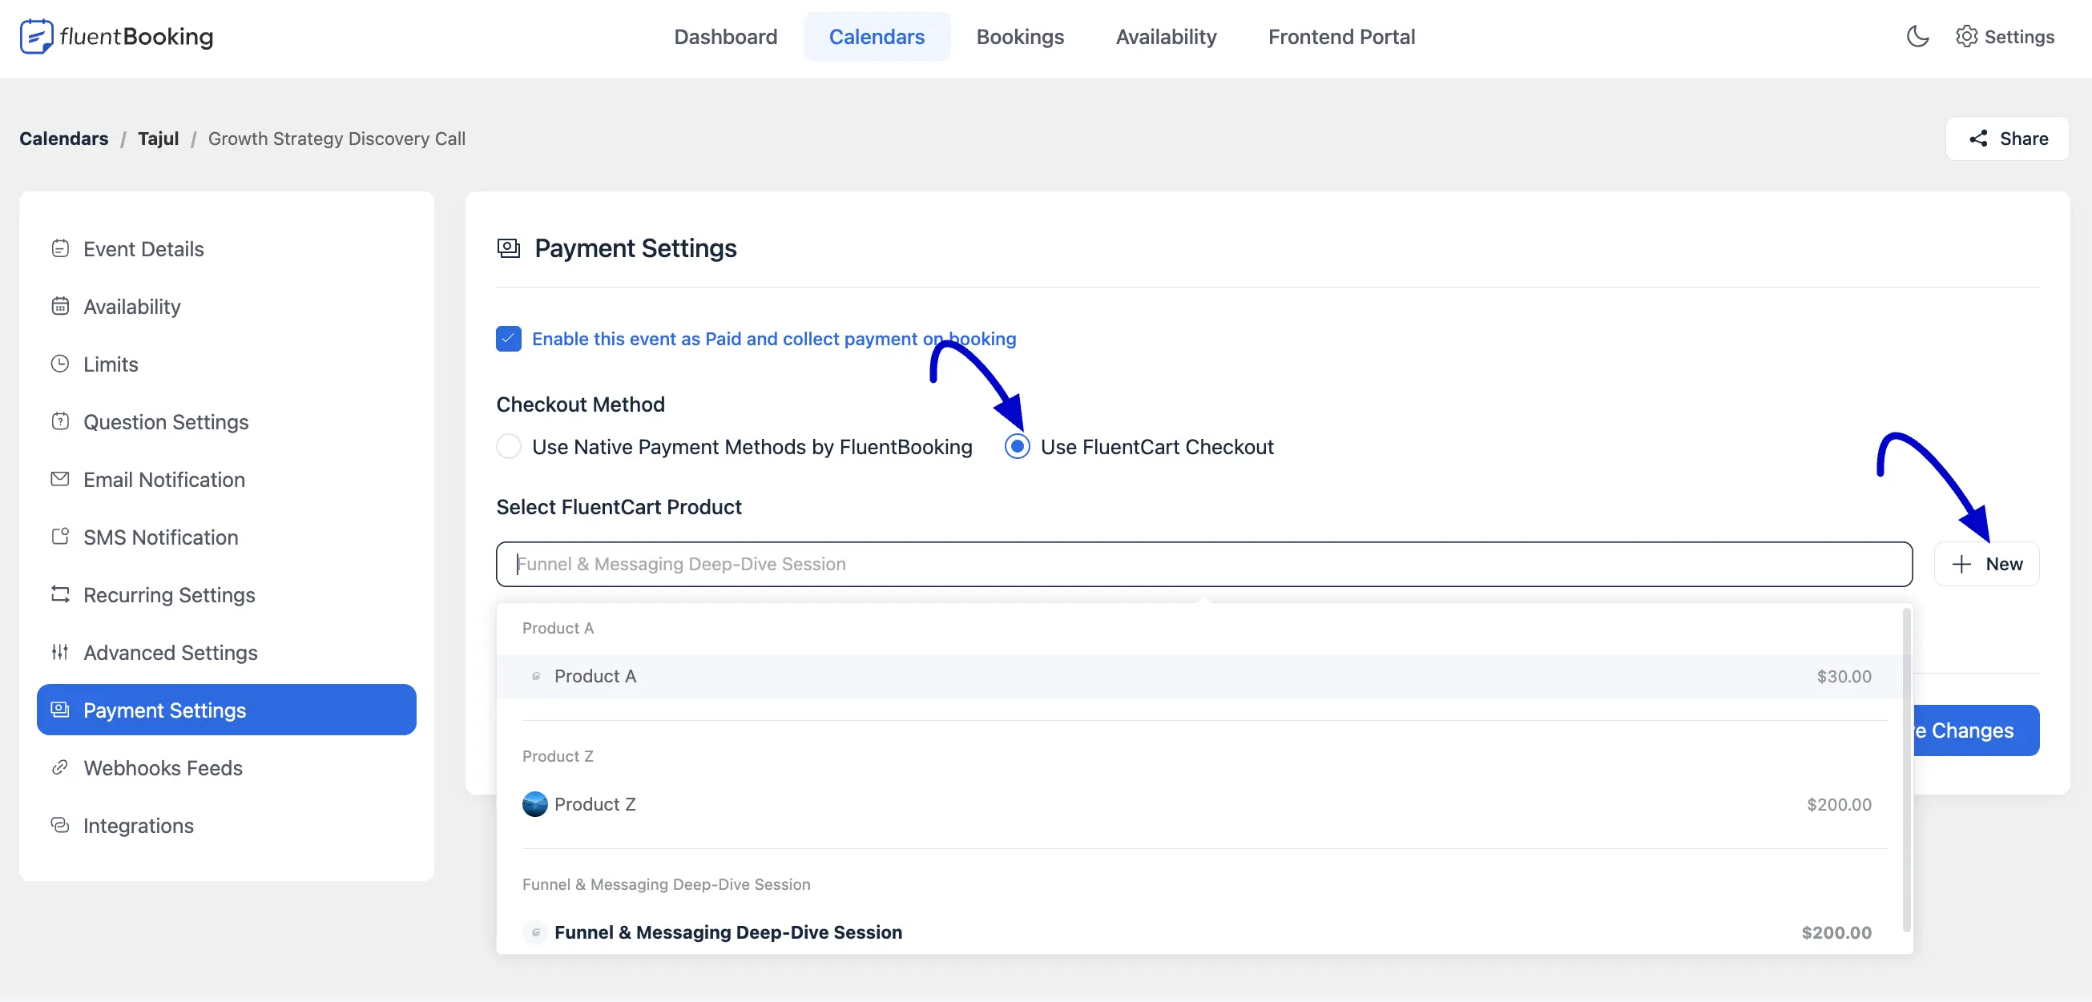The width and height of the screenshot is (2092, 1002).
Task: Open Payment Settings in the sidebar
Action: (227, 710)
